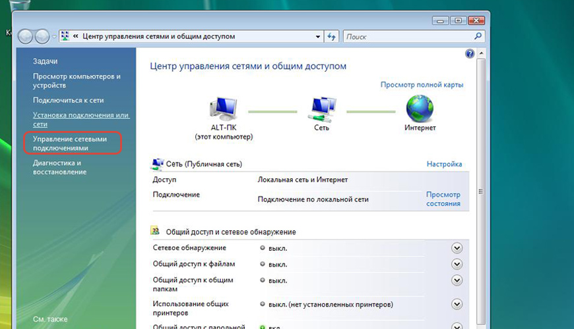Open Подключиться к сети task
The image size is (574, 329).
[68, 100]
